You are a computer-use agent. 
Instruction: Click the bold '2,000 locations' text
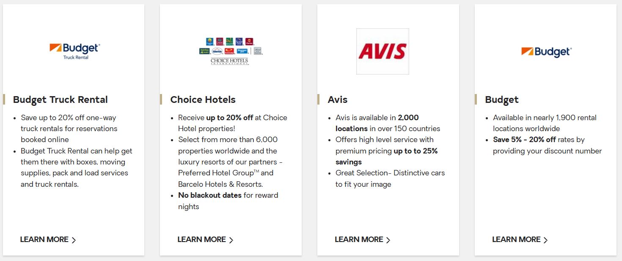click(x=377, y=123)
